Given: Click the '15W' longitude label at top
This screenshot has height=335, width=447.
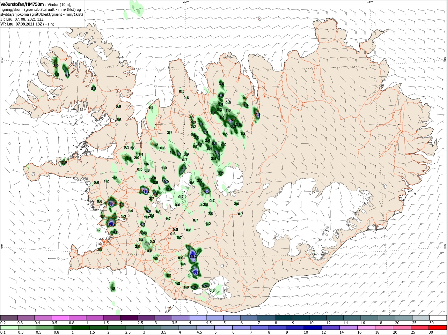Looking at the screenshot, I should (x=369, y=2).
